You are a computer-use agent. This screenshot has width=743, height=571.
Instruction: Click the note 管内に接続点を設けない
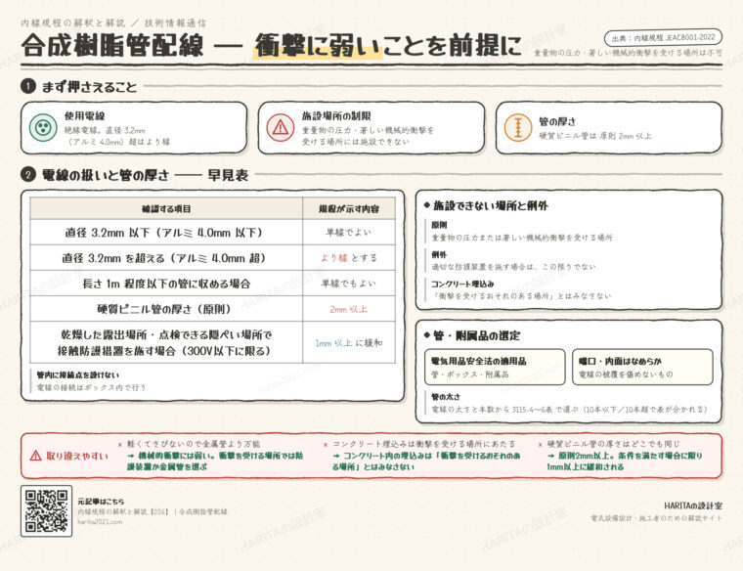pyautogui.click(x=78, y=374)
